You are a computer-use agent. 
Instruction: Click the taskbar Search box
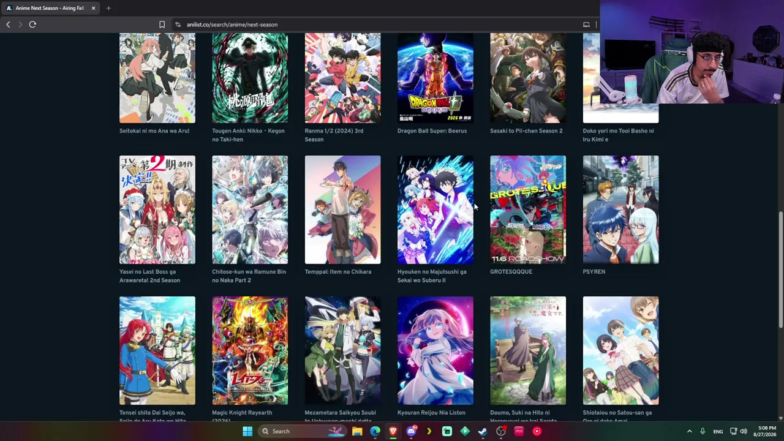[x=302, y=431]
